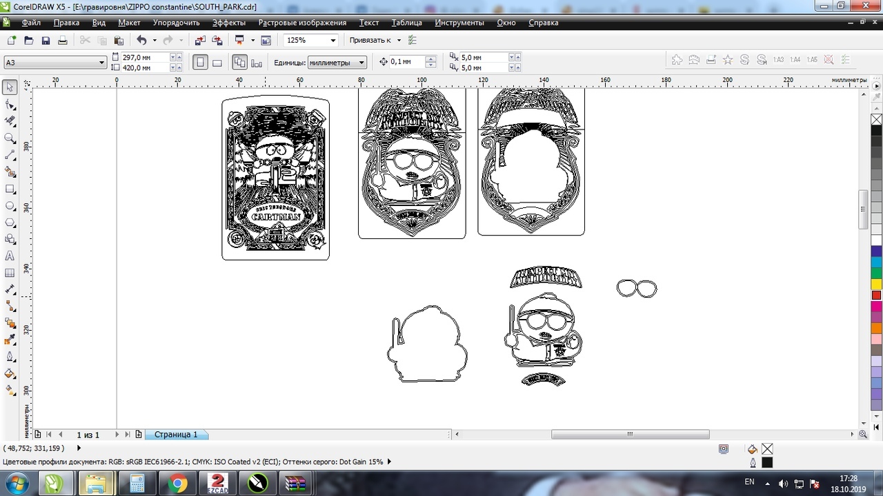Viewport: 883px width, 496px height.
Task: Select the Shape tool
Action: 10,104
